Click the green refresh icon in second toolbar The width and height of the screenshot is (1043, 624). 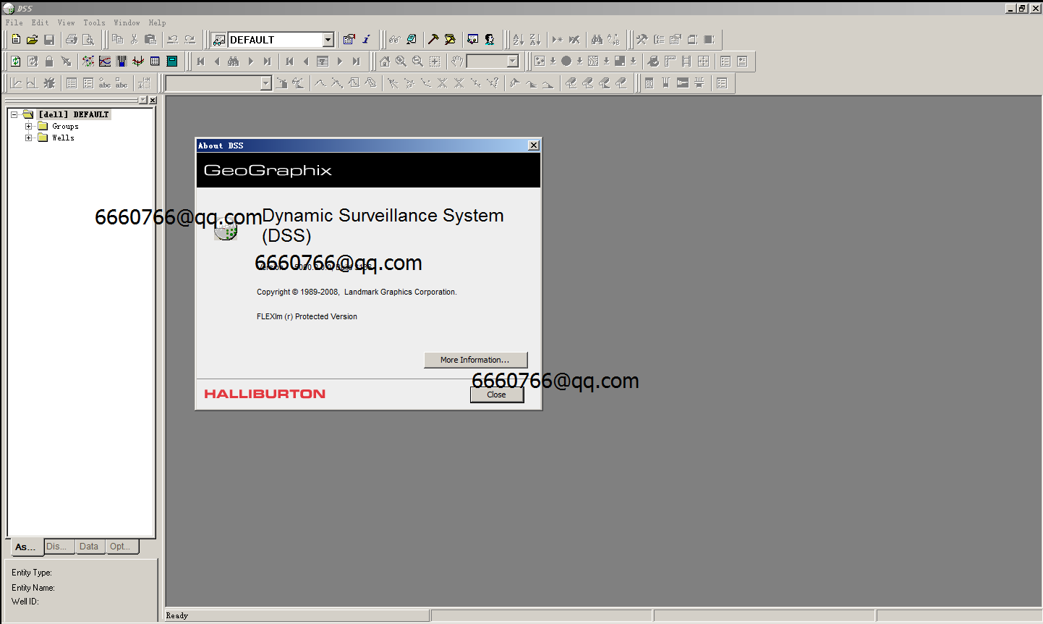tap(16, 62)
